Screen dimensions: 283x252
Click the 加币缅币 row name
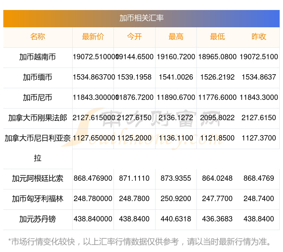[38, 77]
